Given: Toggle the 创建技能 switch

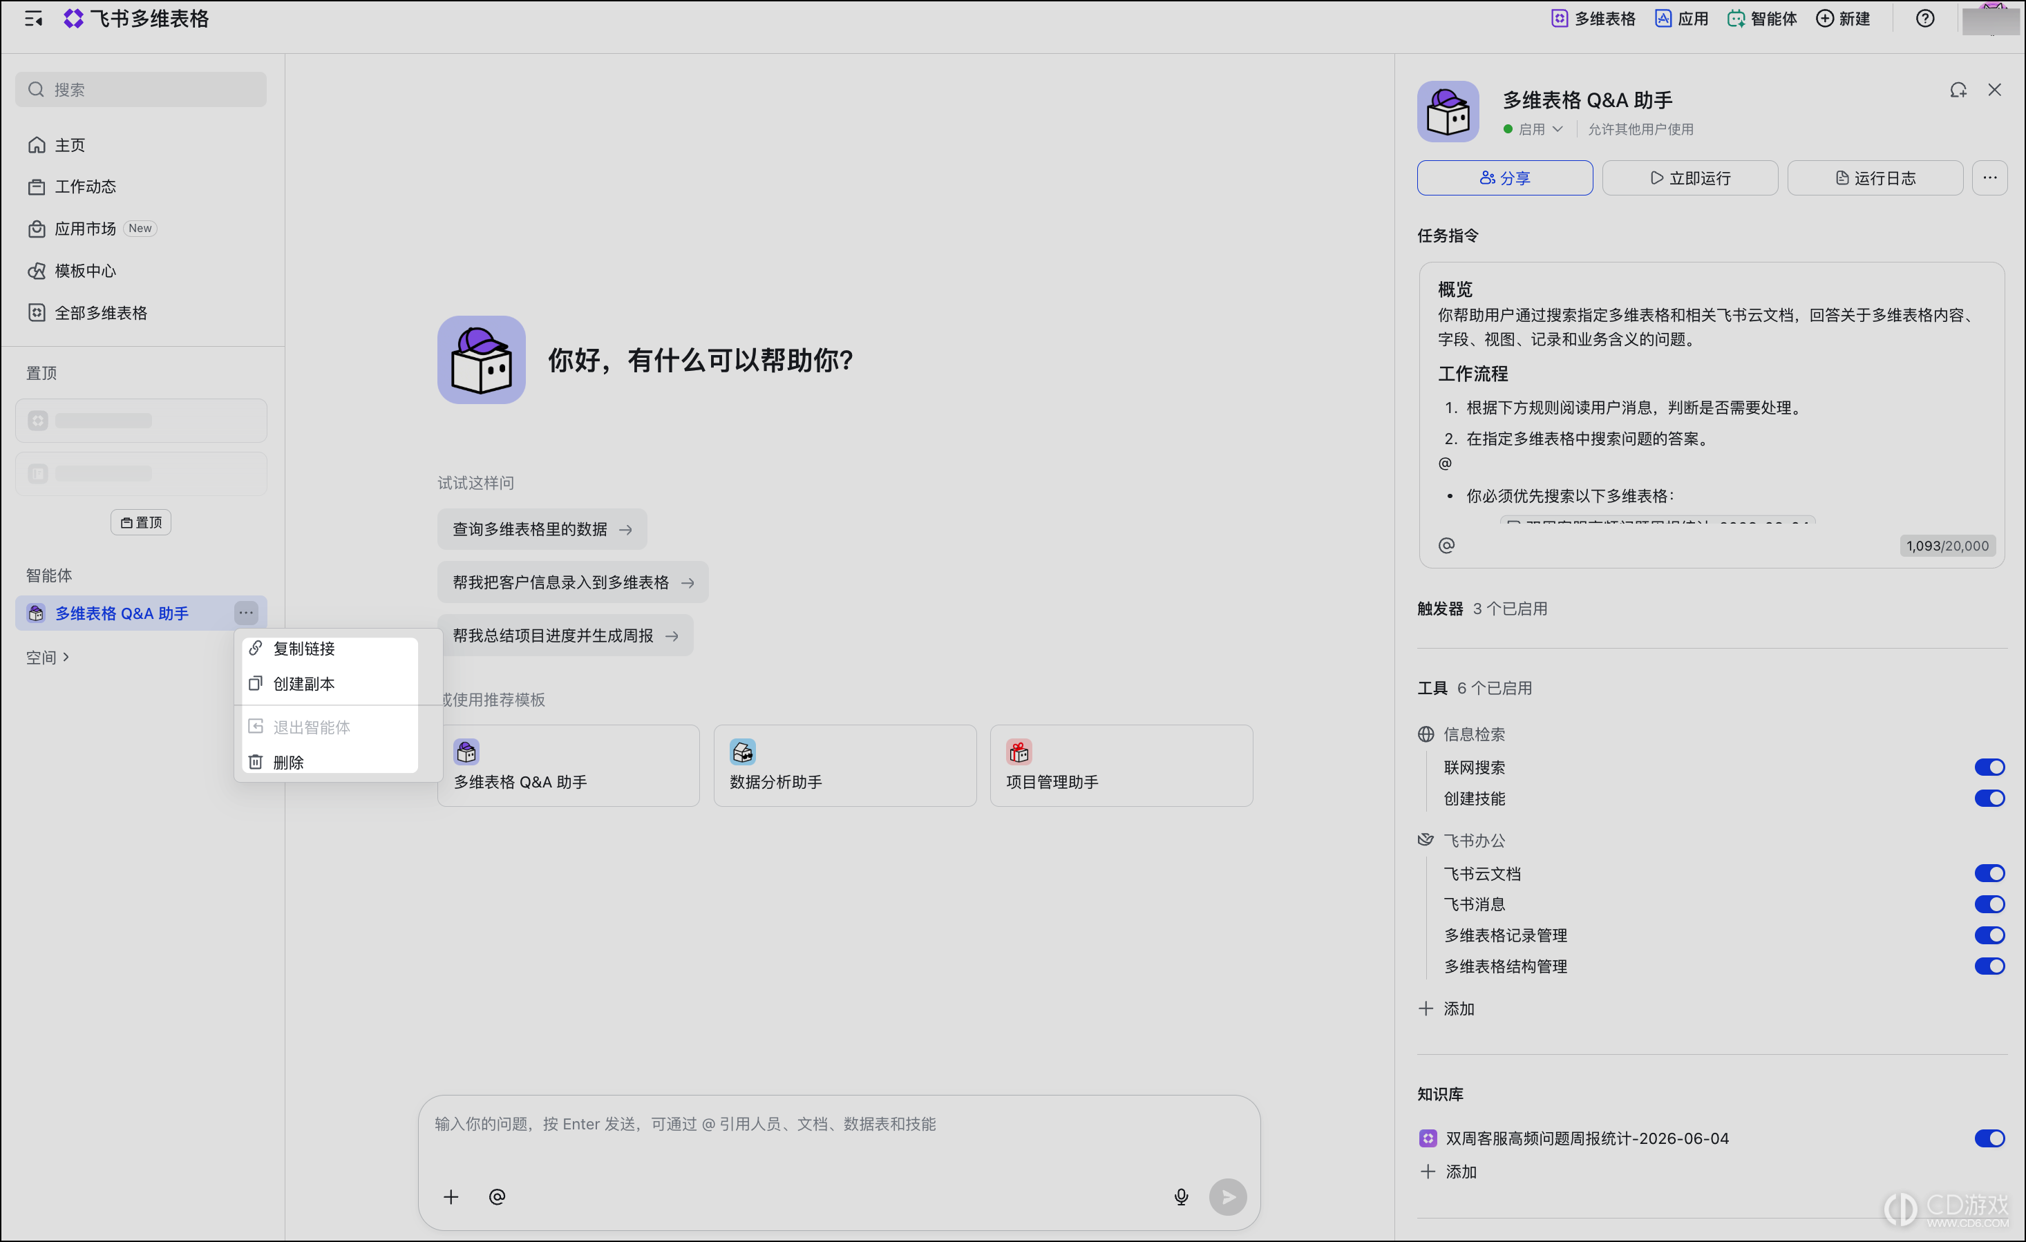Looking at the screenshot, I should click(x=1989, y=798).
